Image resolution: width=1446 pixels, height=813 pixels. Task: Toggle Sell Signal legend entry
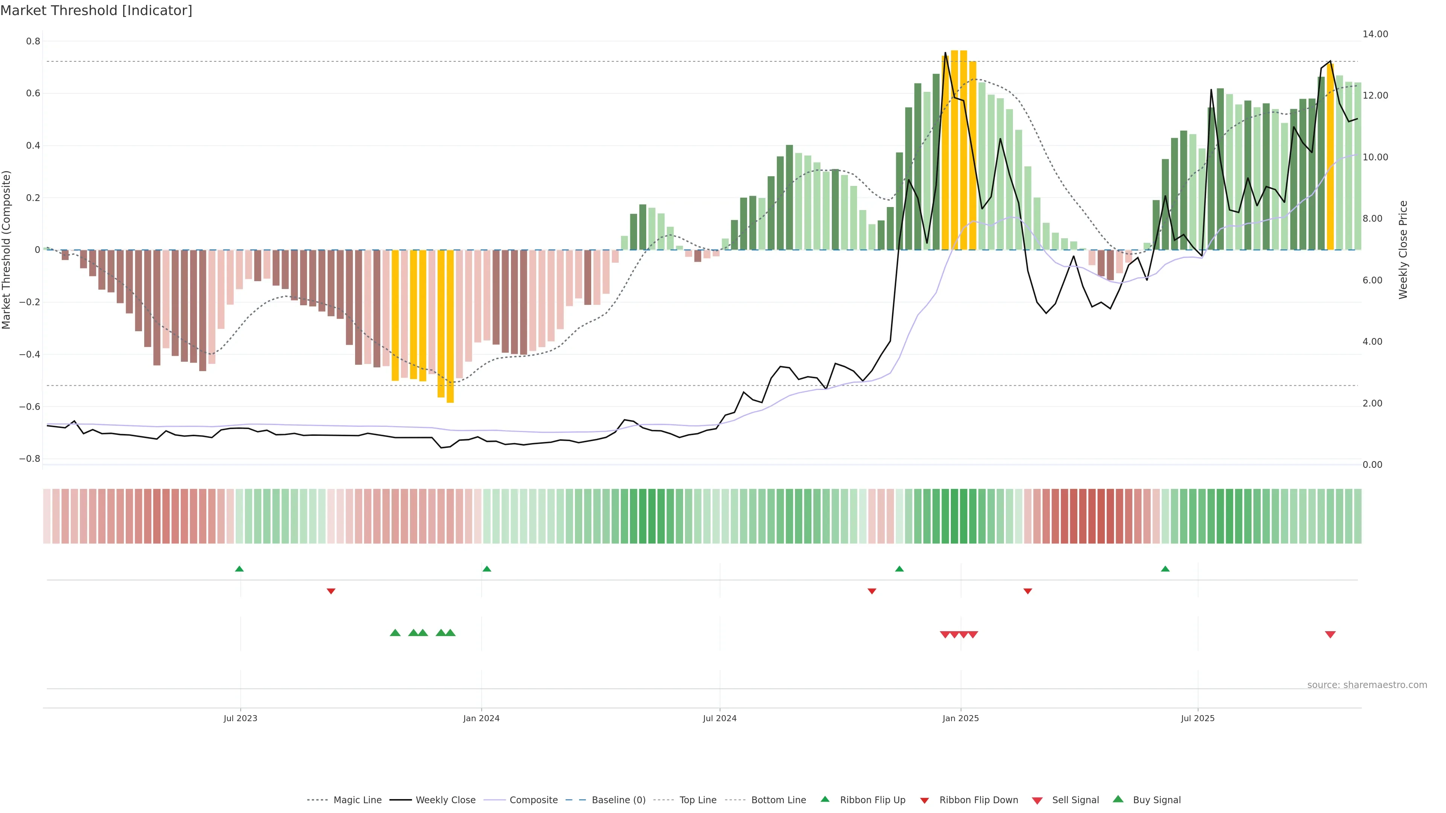[1075, 800]
